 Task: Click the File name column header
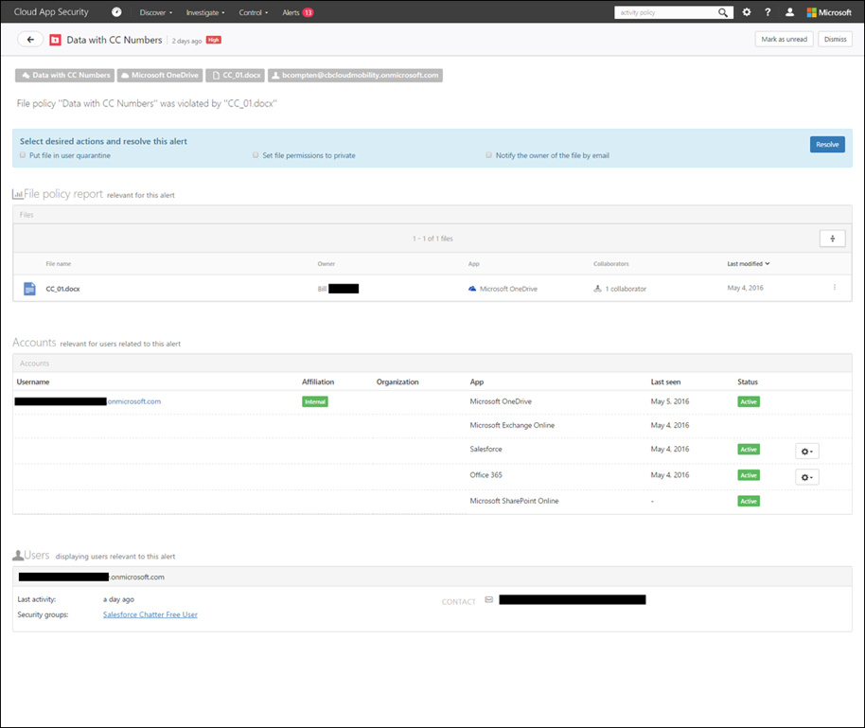point(59,264)
